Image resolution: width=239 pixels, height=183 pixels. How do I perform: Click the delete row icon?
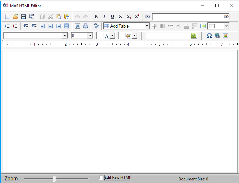pyautogui.click(x=170, y=26)
